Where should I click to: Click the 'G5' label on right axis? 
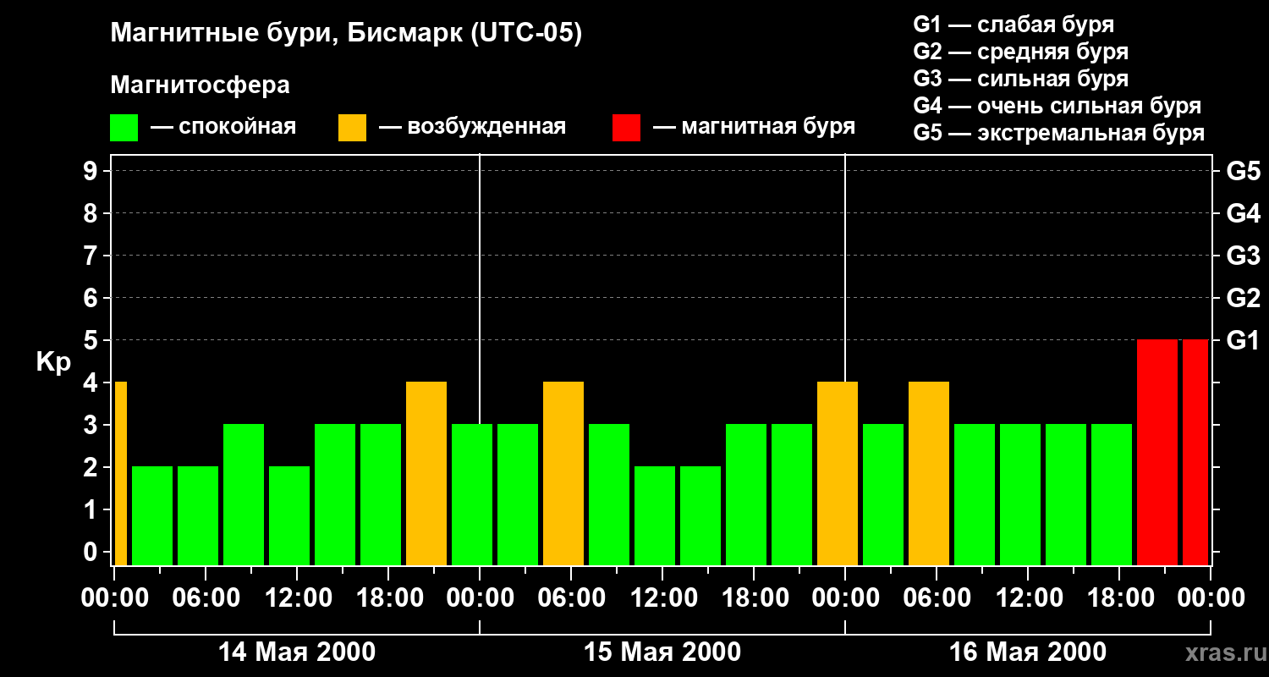[x=1243, y=171]
